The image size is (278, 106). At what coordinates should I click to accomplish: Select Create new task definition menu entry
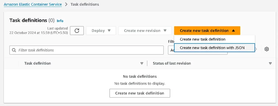coord(214,39)
